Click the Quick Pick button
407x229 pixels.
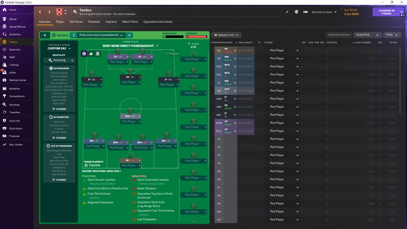tap(363, 35)
